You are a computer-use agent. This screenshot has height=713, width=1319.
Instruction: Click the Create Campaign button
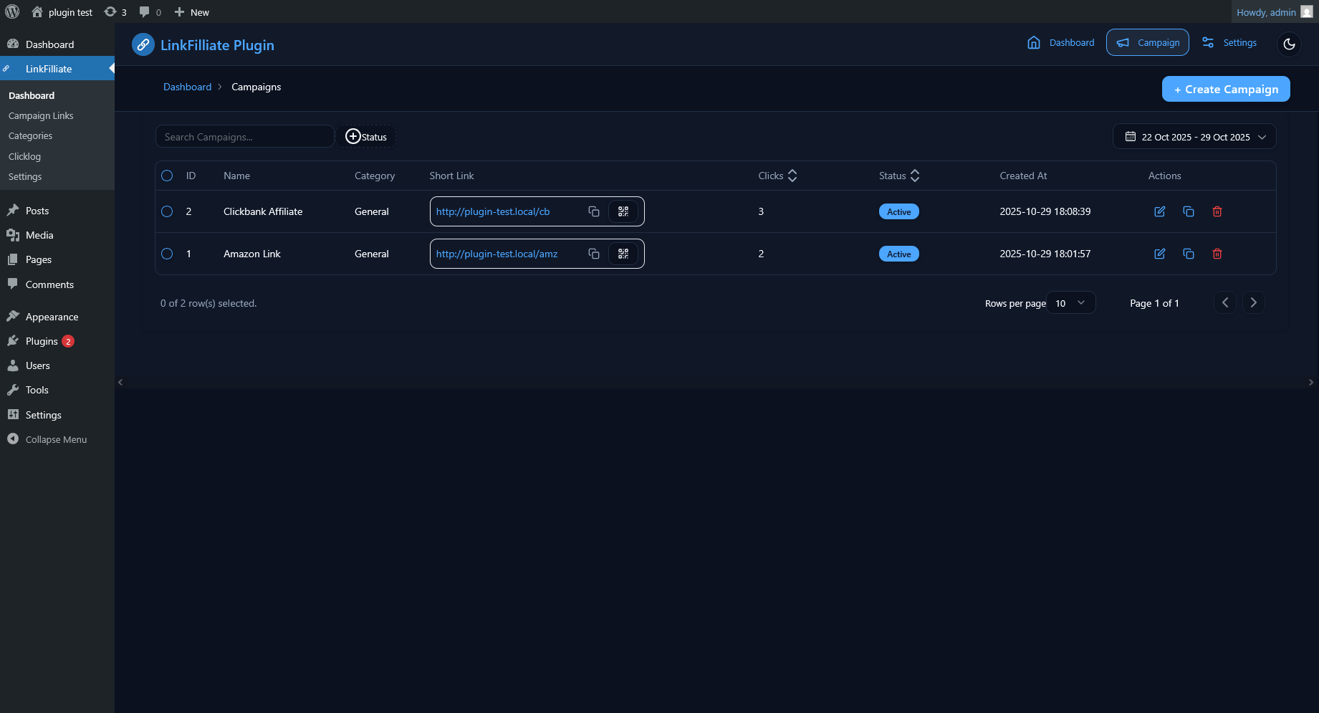[1225, 89]
